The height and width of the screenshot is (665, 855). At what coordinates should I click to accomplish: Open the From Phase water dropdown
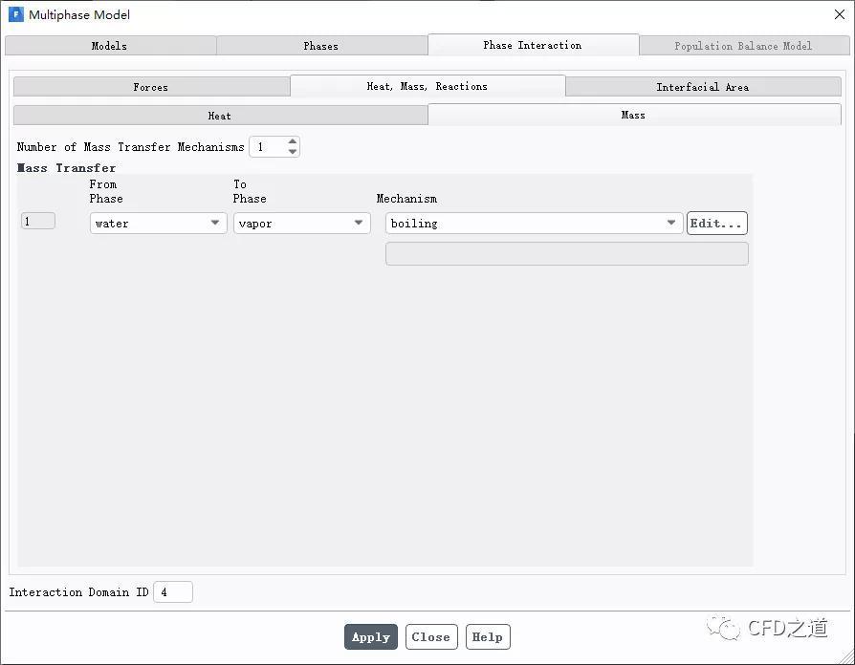coord(158,224)
